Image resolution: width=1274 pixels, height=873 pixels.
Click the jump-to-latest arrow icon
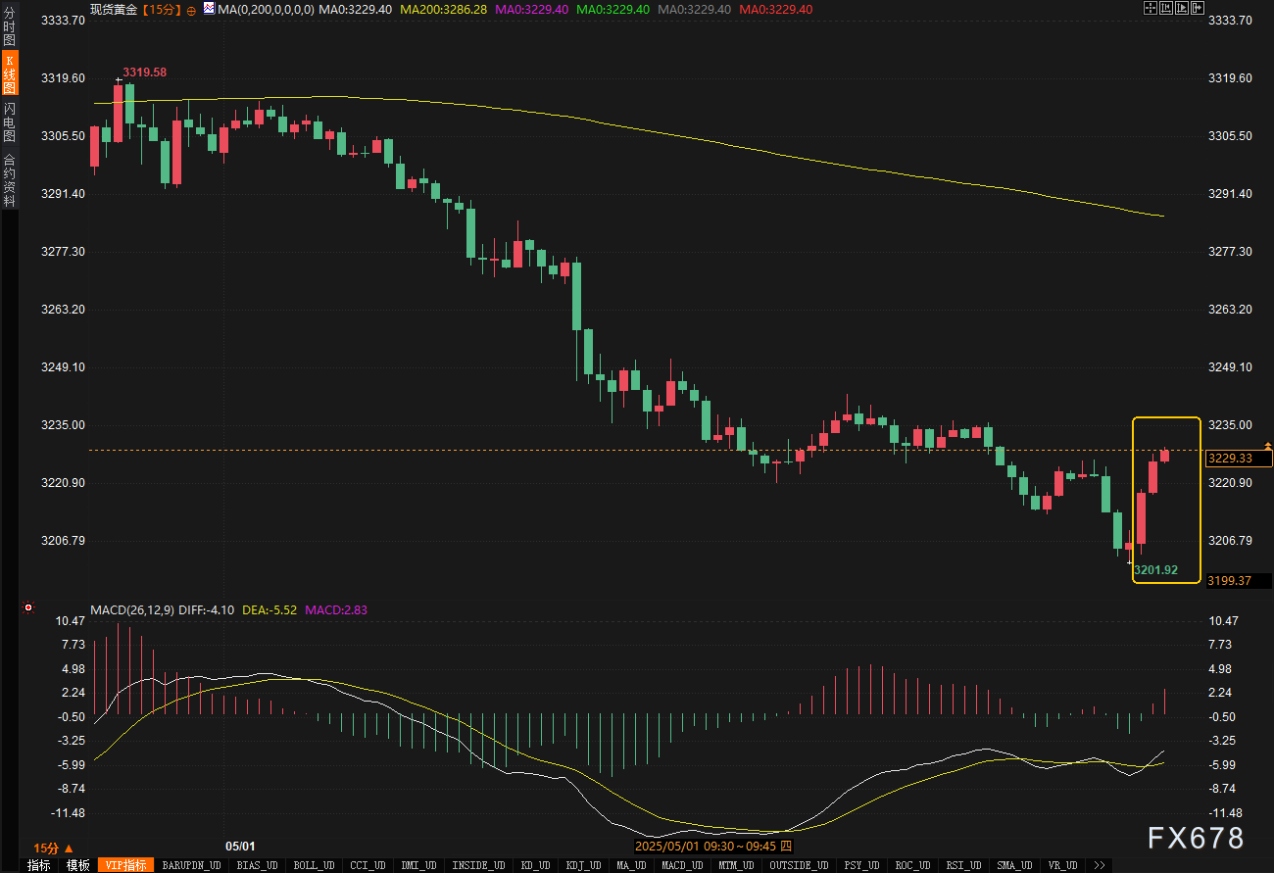click(1197, 8)
